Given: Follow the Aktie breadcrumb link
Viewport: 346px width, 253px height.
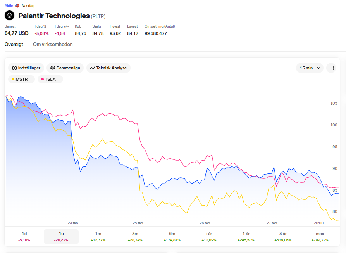Looking at the screenshot, I should coord(9,6).
